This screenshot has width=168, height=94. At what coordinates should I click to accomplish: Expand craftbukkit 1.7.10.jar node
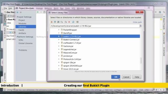click(x=59, y=43)
